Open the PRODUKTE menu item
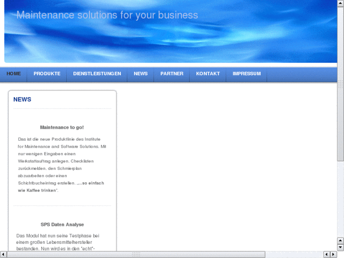 [x=47, y=74]
